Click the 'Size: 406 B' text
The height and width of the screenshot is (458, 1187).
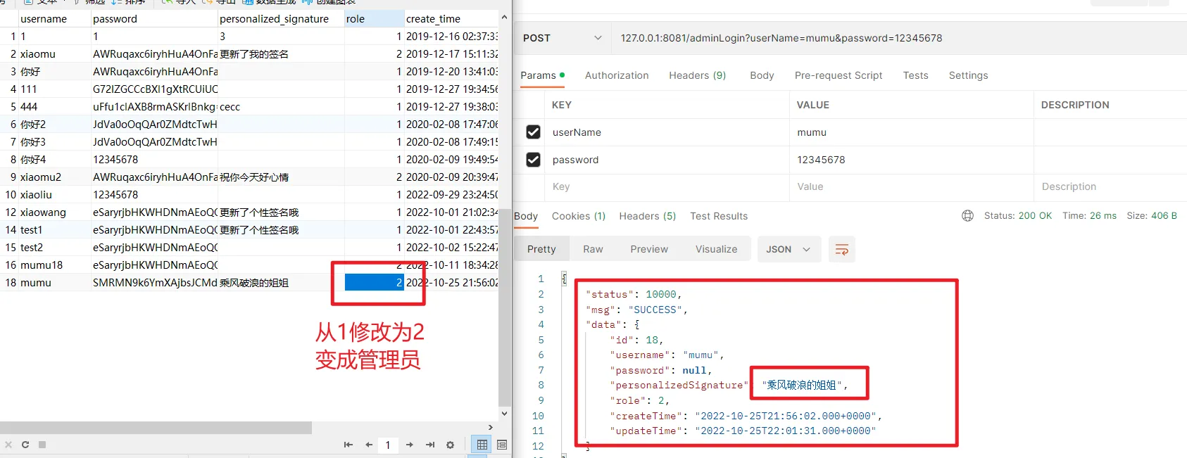(x=1152, y=216)
